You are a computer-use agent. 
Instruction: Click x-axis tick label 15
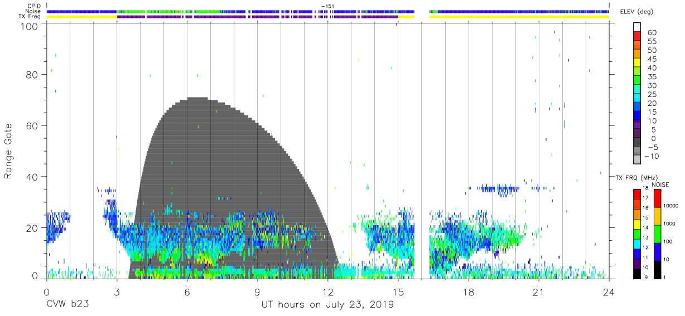point(398,291)
